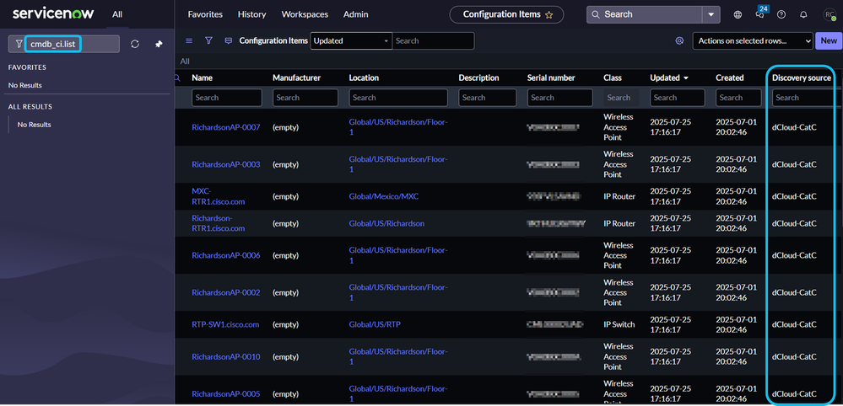This screenshot has width=843, height=406.
Task: Favorite Configuration Items with star icon
Action: coord(549,14)
